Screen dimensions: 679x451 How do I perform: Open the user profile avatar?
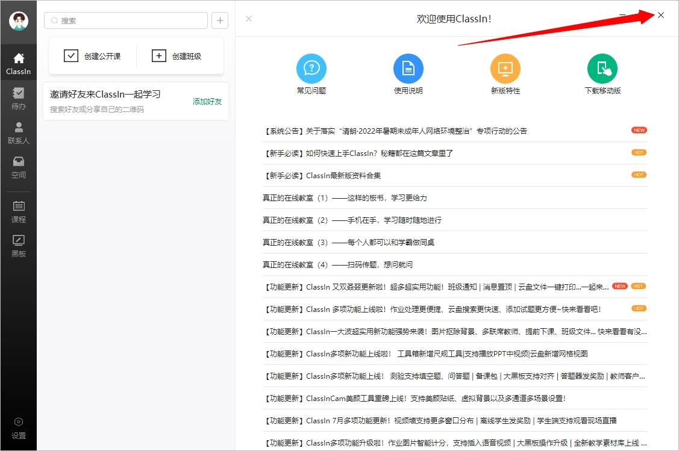pos(19,21)
